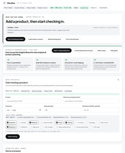Open the Check-in tab
The image size is (125, 153).
94,8
